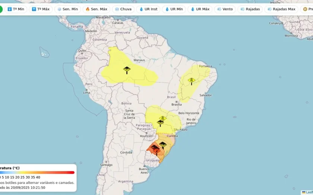Click the Uruguay country label

click(153, 160)
